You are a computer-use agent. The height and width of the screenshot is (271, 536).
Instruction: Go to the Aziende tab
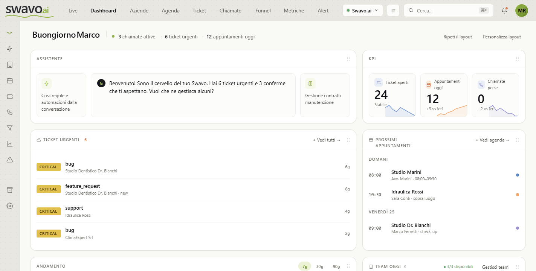[x=139, y=11]
